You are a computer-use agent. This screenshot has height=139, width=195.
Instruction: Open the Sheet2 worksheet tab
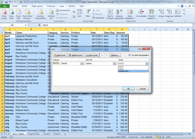click(47, 134)
